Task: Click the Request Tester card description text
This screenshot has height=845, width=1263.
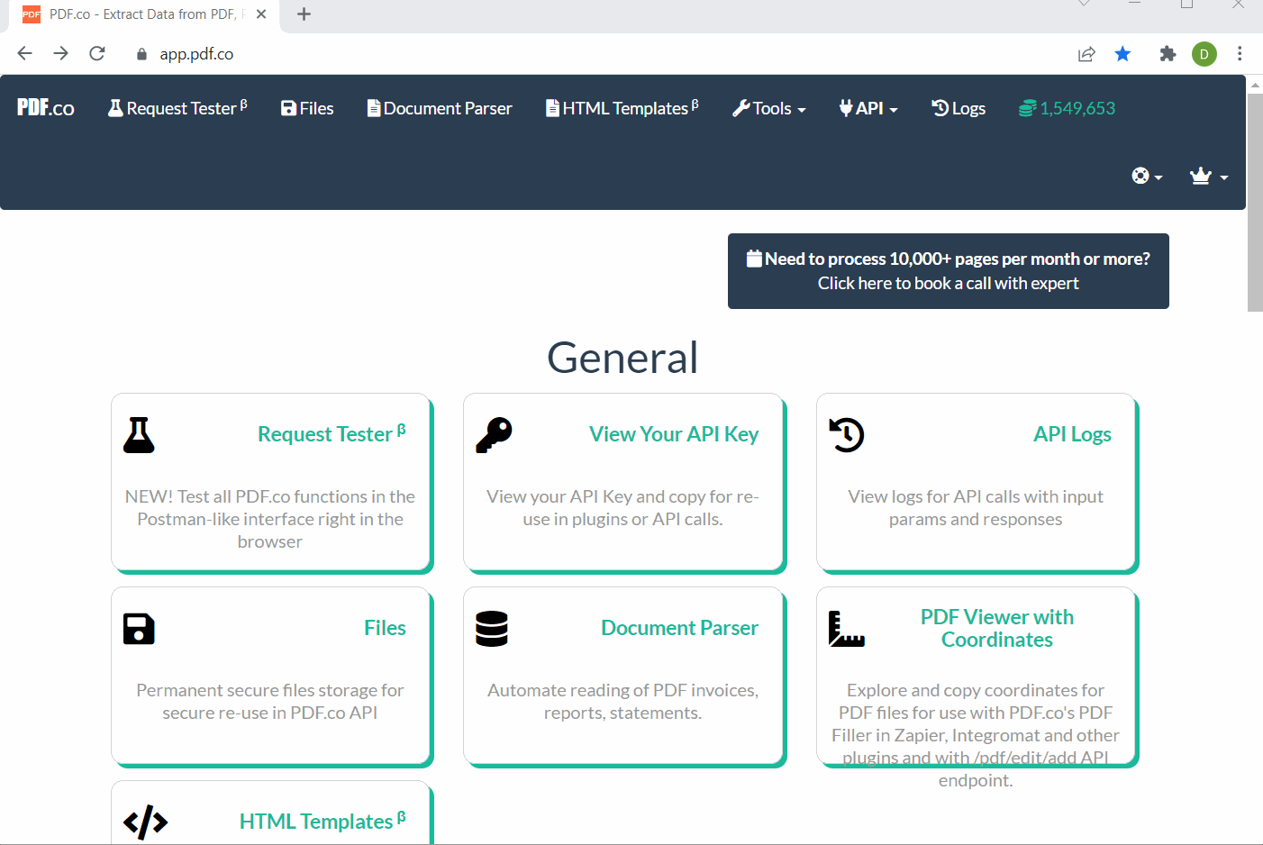Action: 270,519
